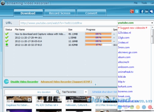Choose 123video.nl from site list
The width and height of the screenshot is (154, 112).
click(124, 33)
